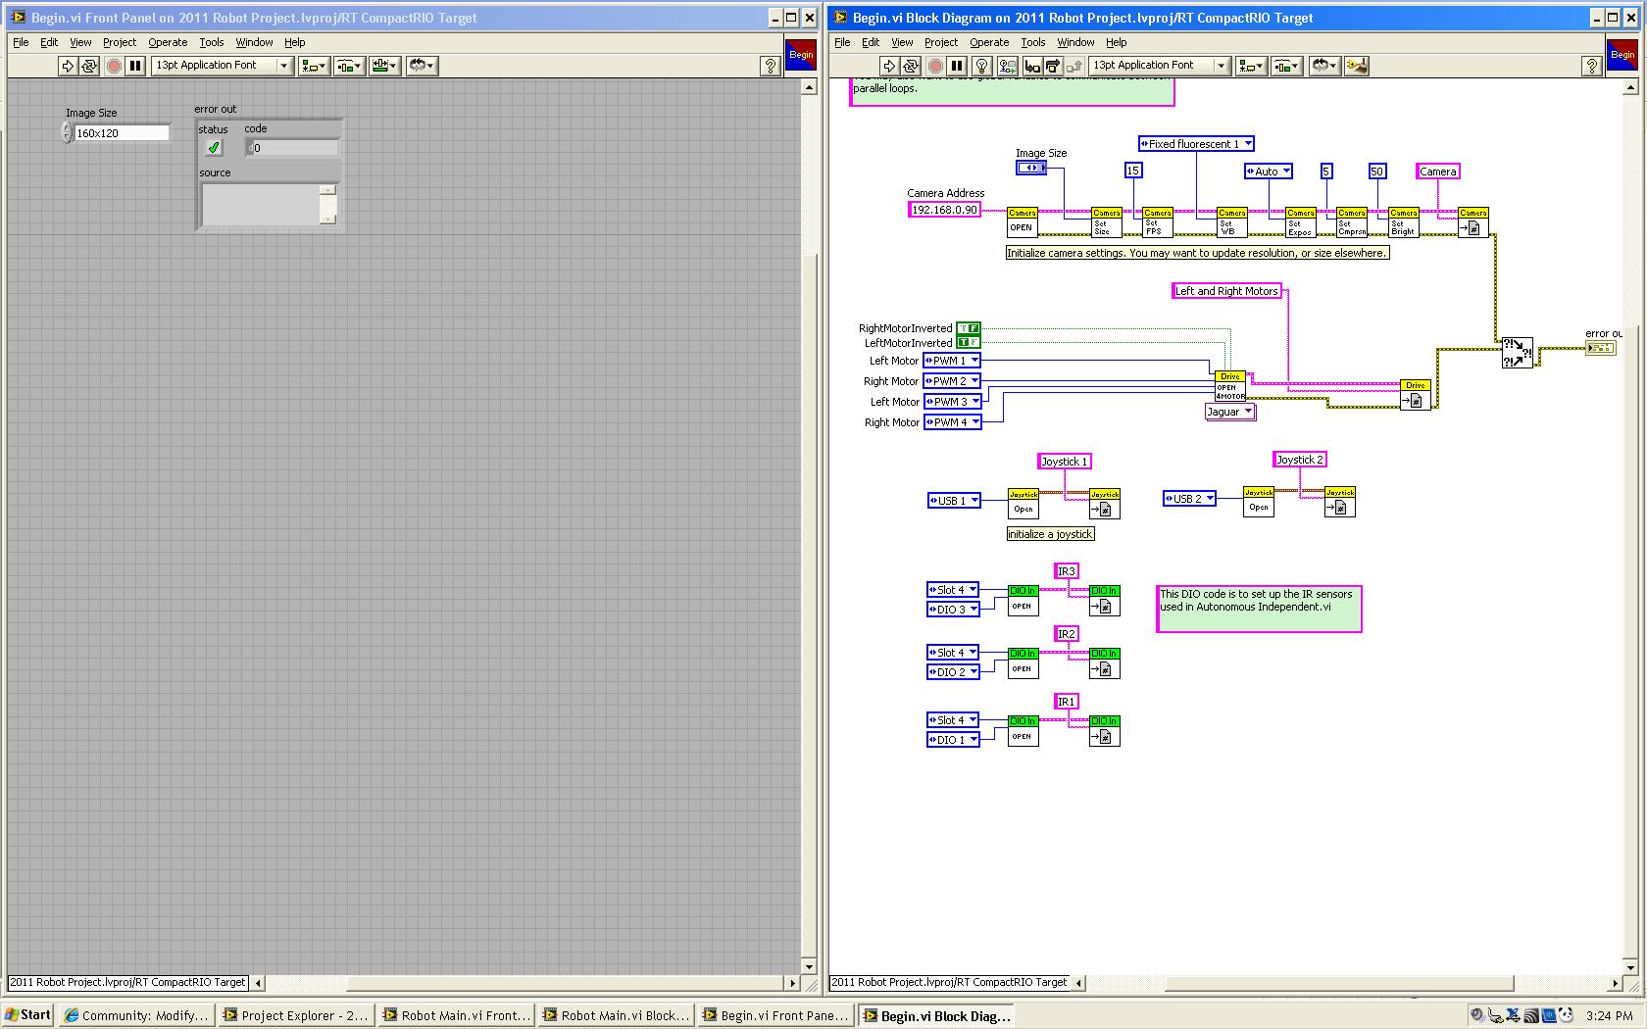Image resolution: width=1647 pixels, height=1029 pixels.
Task: Switch to Robot Main.vi Front Panel taskbar button
Action: pos(456,1015)
